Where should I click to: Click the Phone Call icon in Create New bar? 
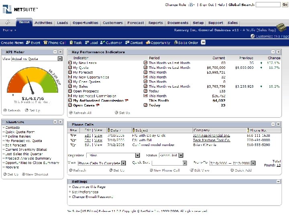[45, 43]
